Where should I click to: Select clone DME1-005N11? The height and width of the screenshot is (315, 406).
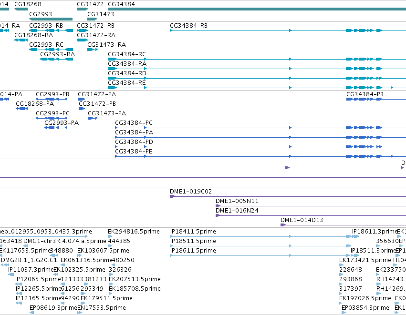click(x=237, y=201)
